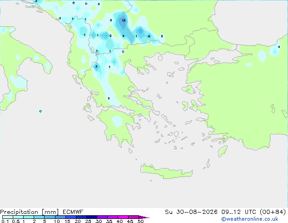The image size is (288, 223).
Task: Click the island of Rhodes outline
Action: click(223, 151)
